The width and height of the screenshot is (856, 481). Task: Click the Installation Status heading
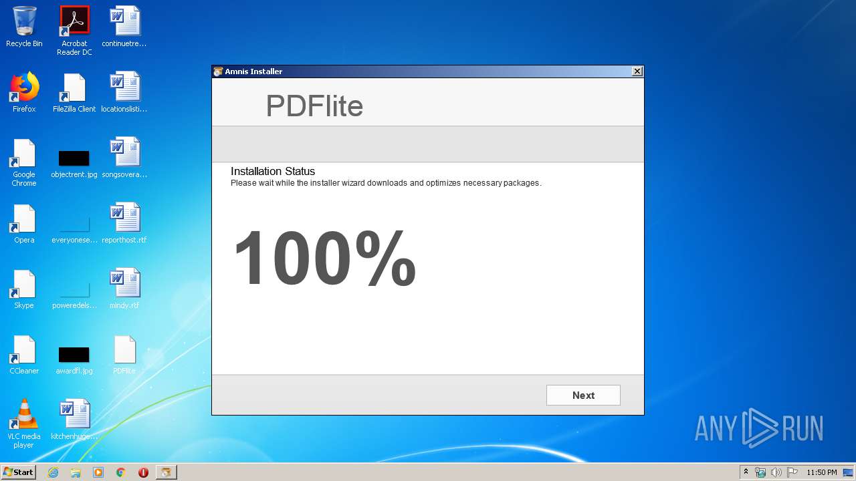coord(273,171)
